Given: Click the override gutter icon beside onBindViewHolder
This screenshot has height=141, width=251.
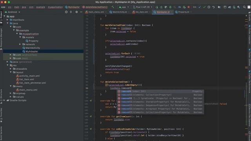Looking at the screenshot, I should point(91,129).
